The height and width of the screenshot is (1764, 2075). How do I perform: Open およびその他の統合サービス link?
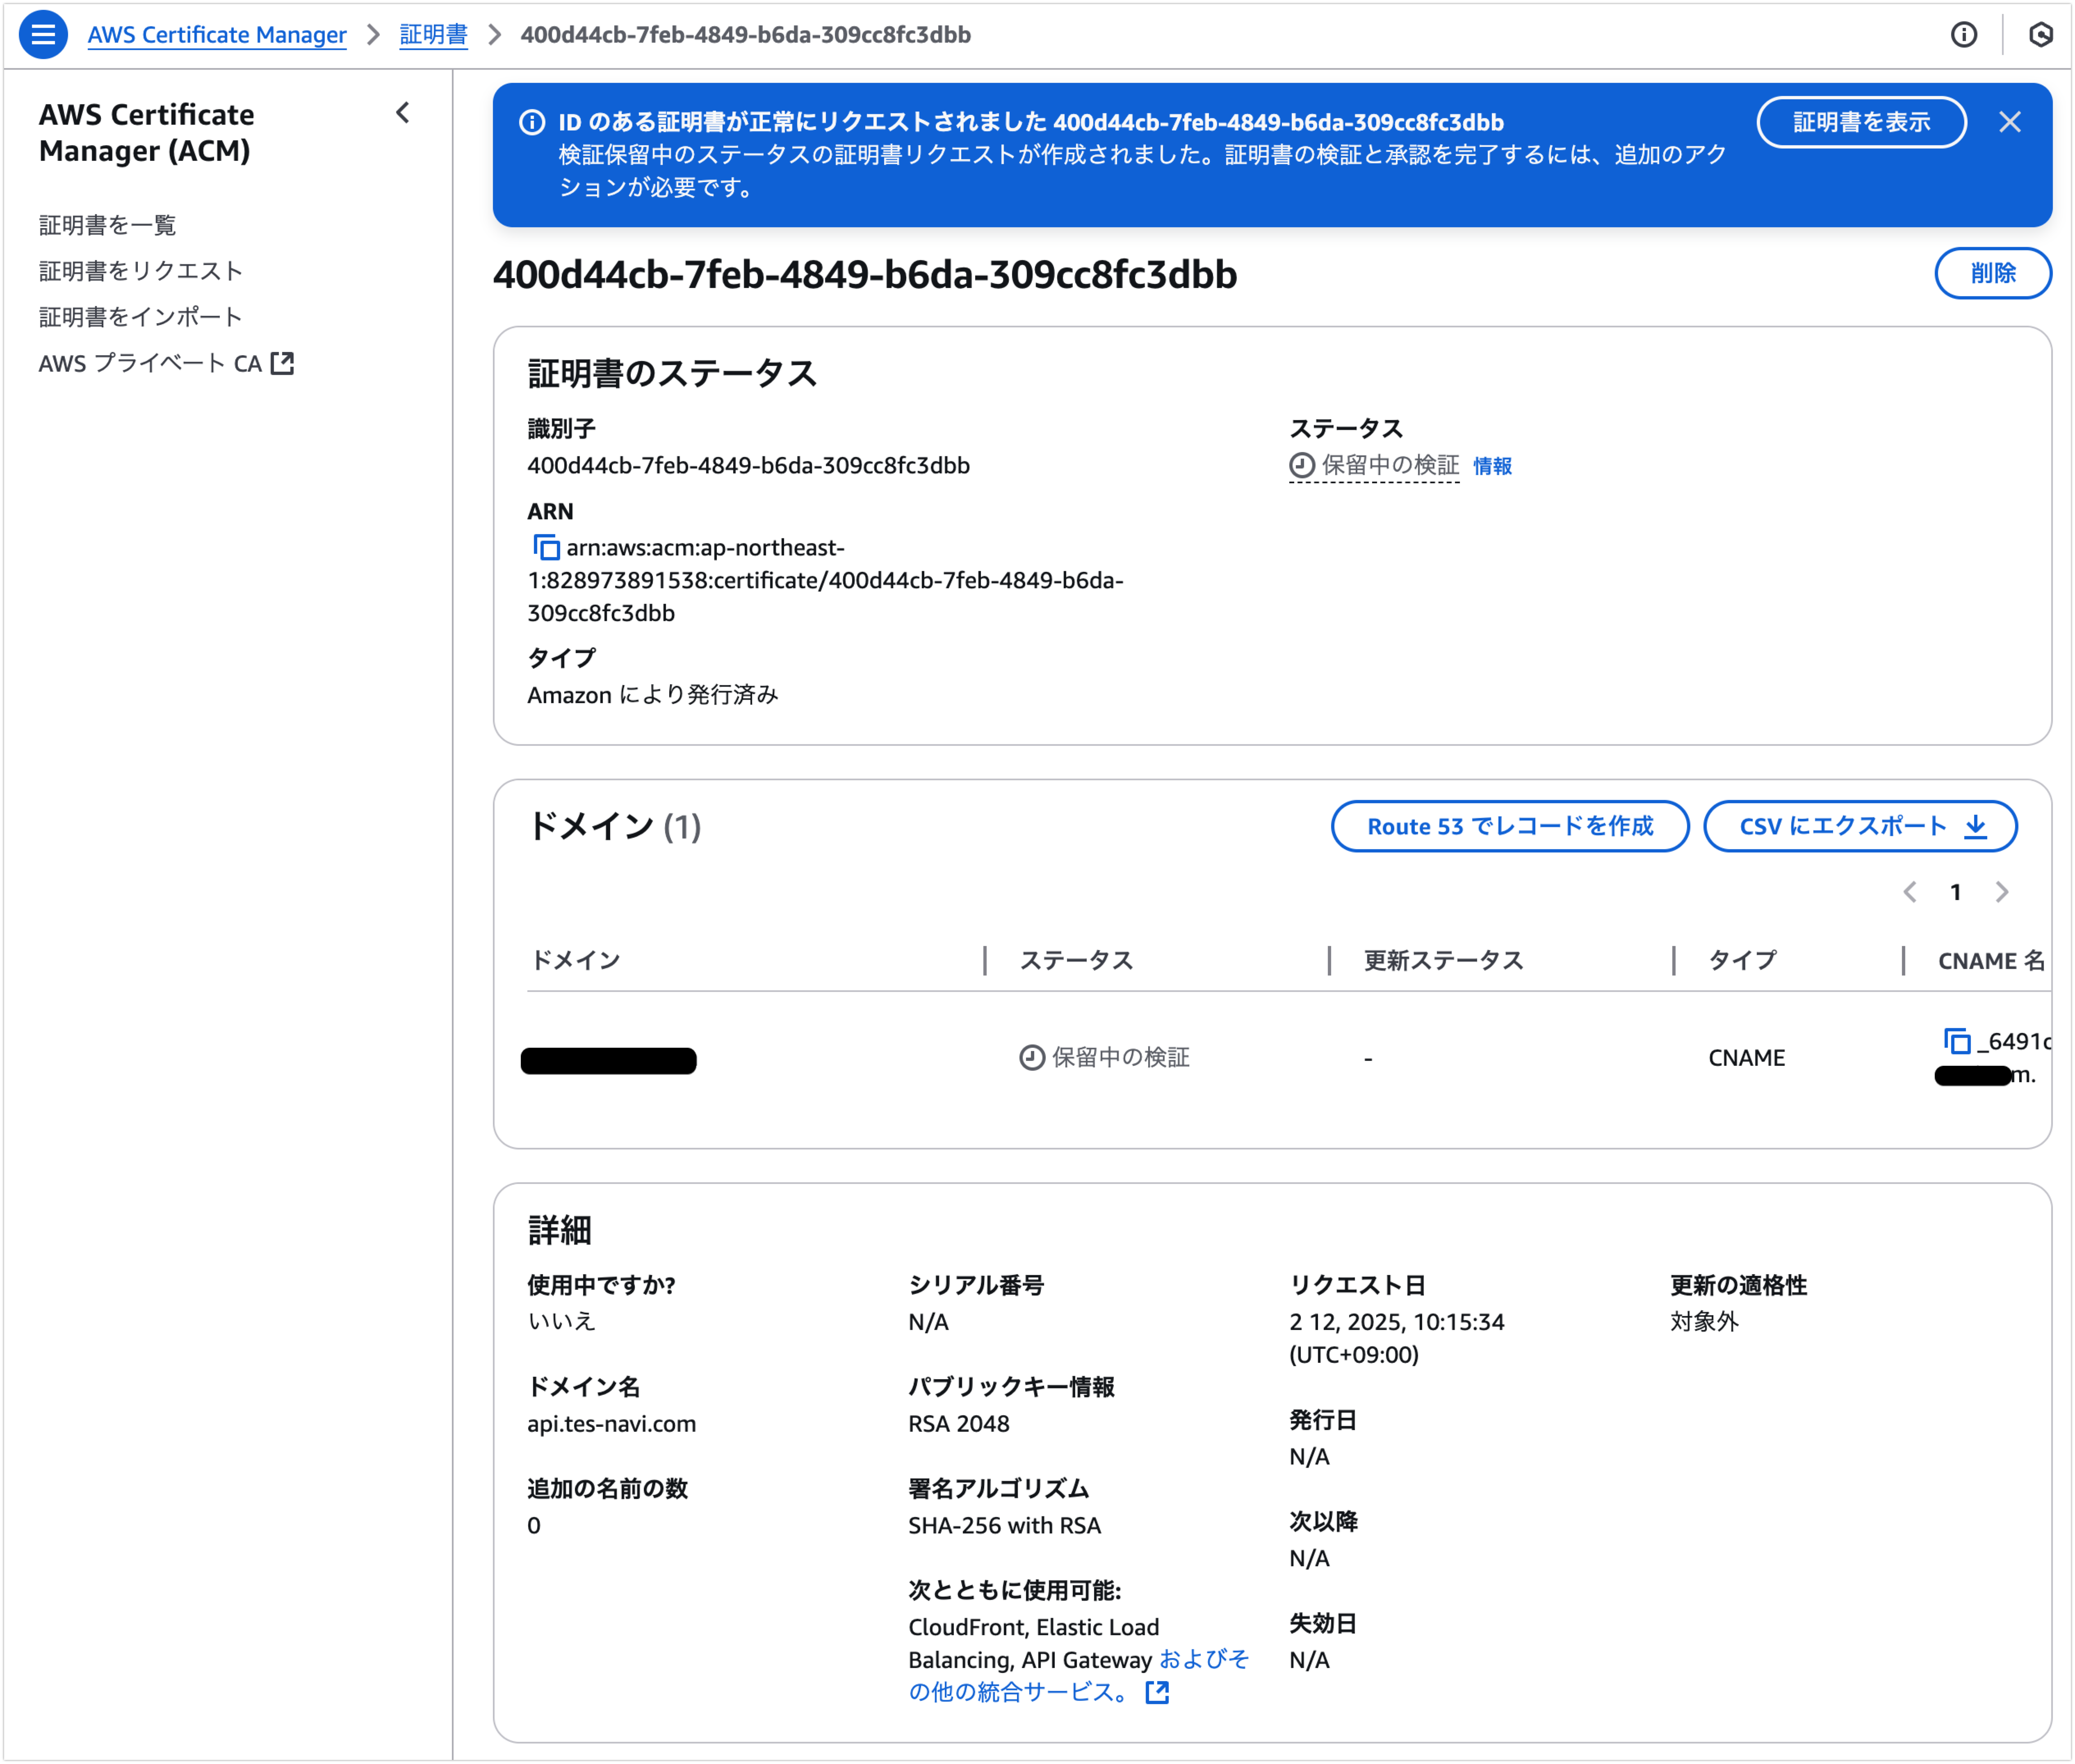[1079, 1675]
